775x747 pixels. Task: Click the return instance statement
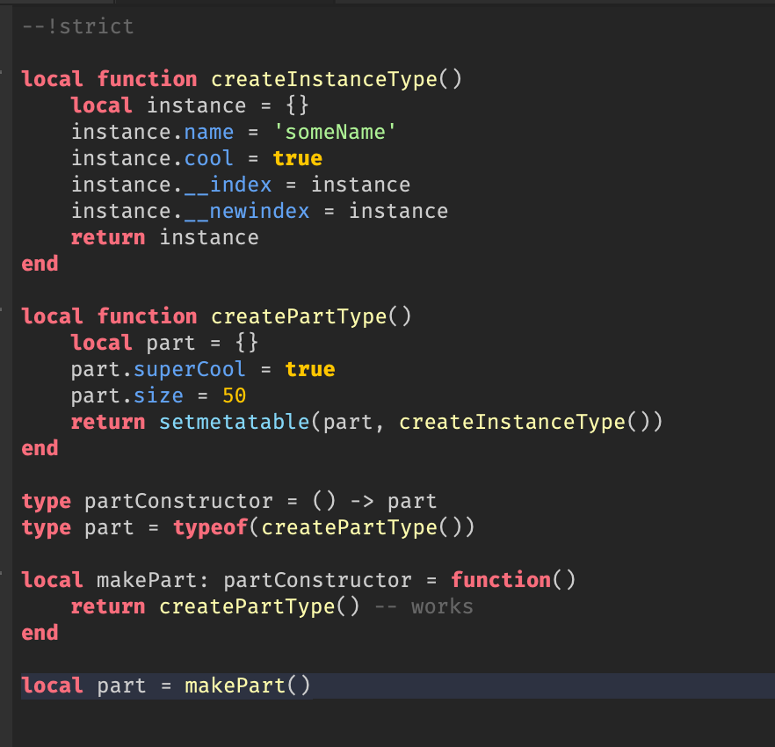coord(165,237)
